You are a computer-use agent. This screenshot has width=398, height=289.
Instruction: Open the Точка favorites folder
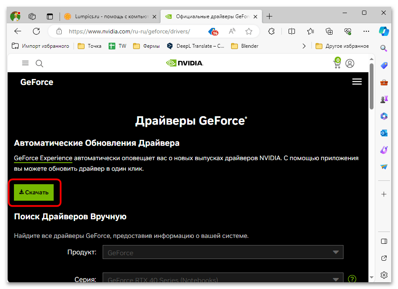(89, 46)
